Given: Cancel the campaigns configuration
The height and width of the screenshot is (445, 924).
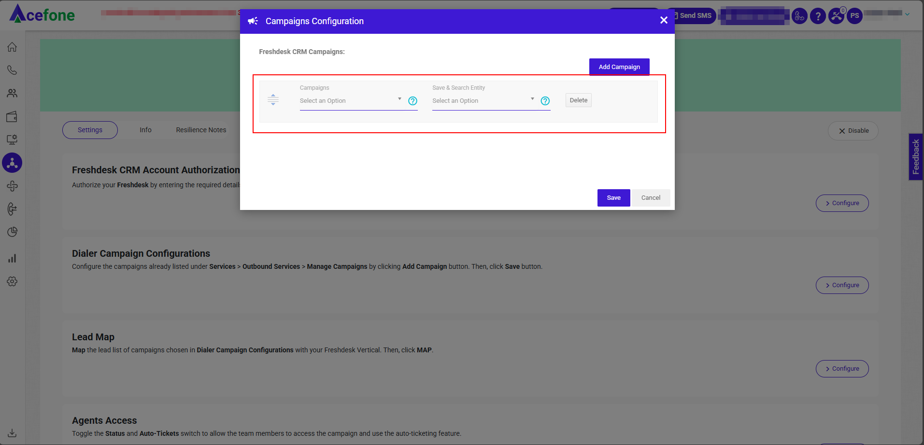Looking at the screenshot, I should click(x=651, y=198).
